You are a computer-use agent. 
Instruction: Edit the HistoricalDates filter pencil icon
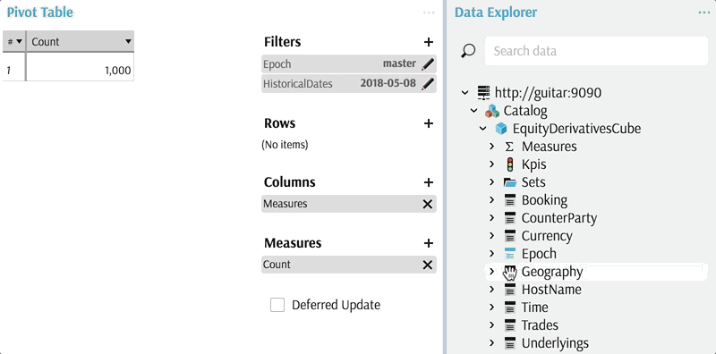[x=428, y=84]
